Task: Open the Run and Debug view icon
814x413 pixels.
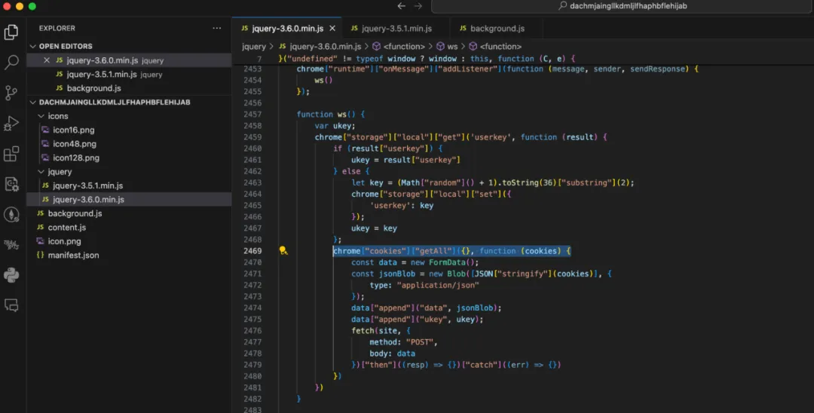Action: click(x=11, y=124)
